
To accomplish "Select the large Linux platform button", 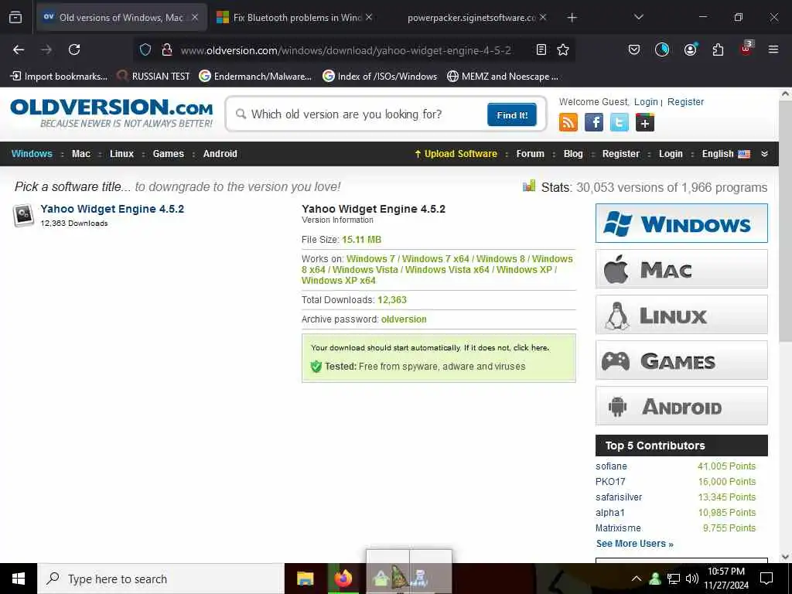I will 681,315.
